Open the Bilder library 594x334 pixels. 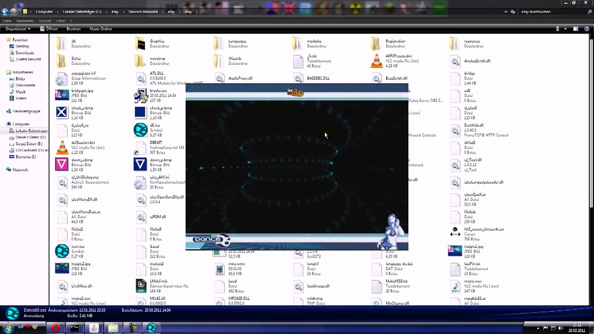(20, 79)
